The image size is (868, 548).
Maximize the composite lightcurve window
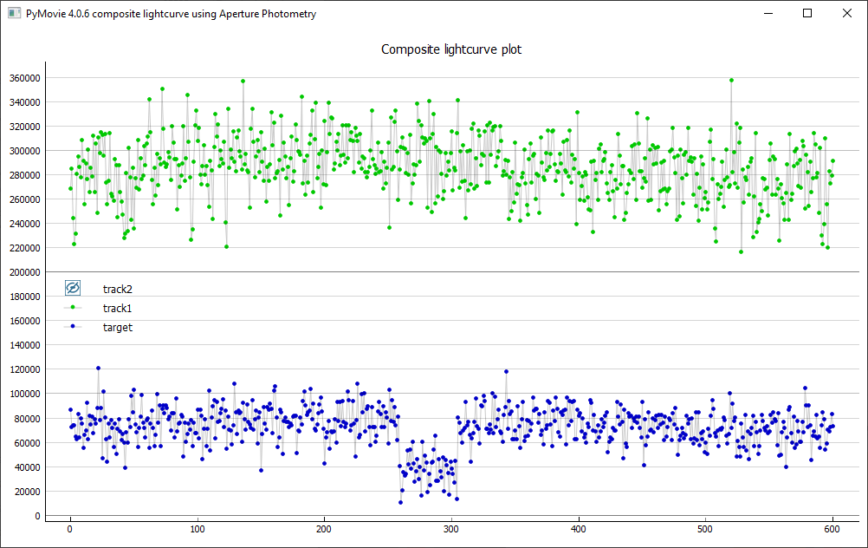click(807, 14)
